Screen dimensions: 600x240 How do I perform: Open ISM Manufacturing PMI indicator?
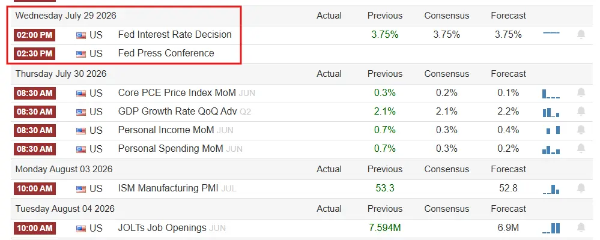[168, 188]
